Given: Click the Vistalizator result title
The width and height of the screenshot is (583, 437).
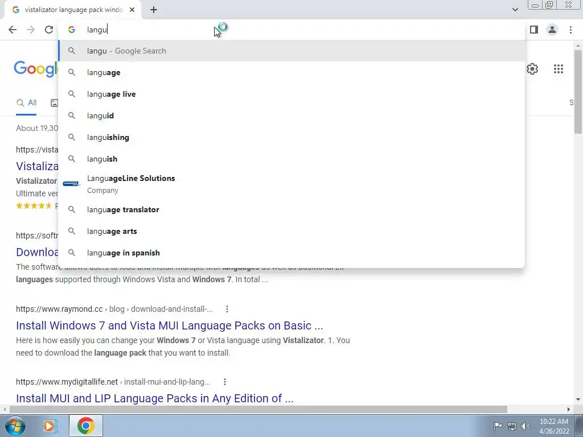Looking at the screenshot, I should coord(37,166).
